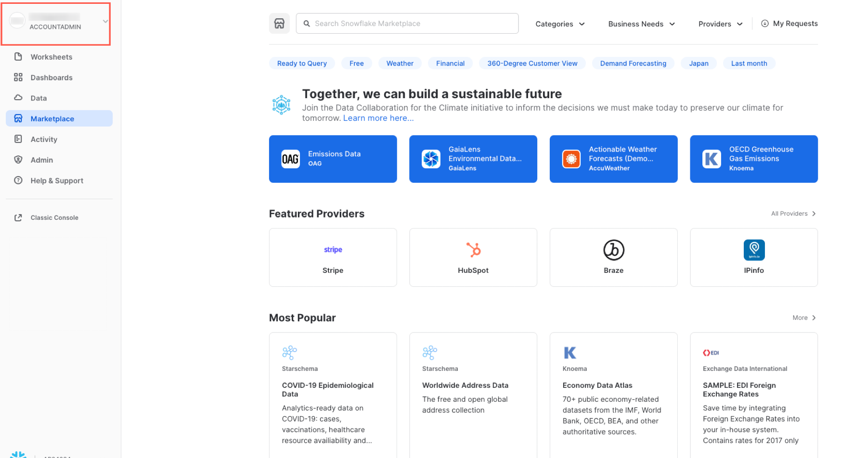Viewport: 867px width, 458px height.
Task: Enable the Weather filter
Action: coord(400,63)
